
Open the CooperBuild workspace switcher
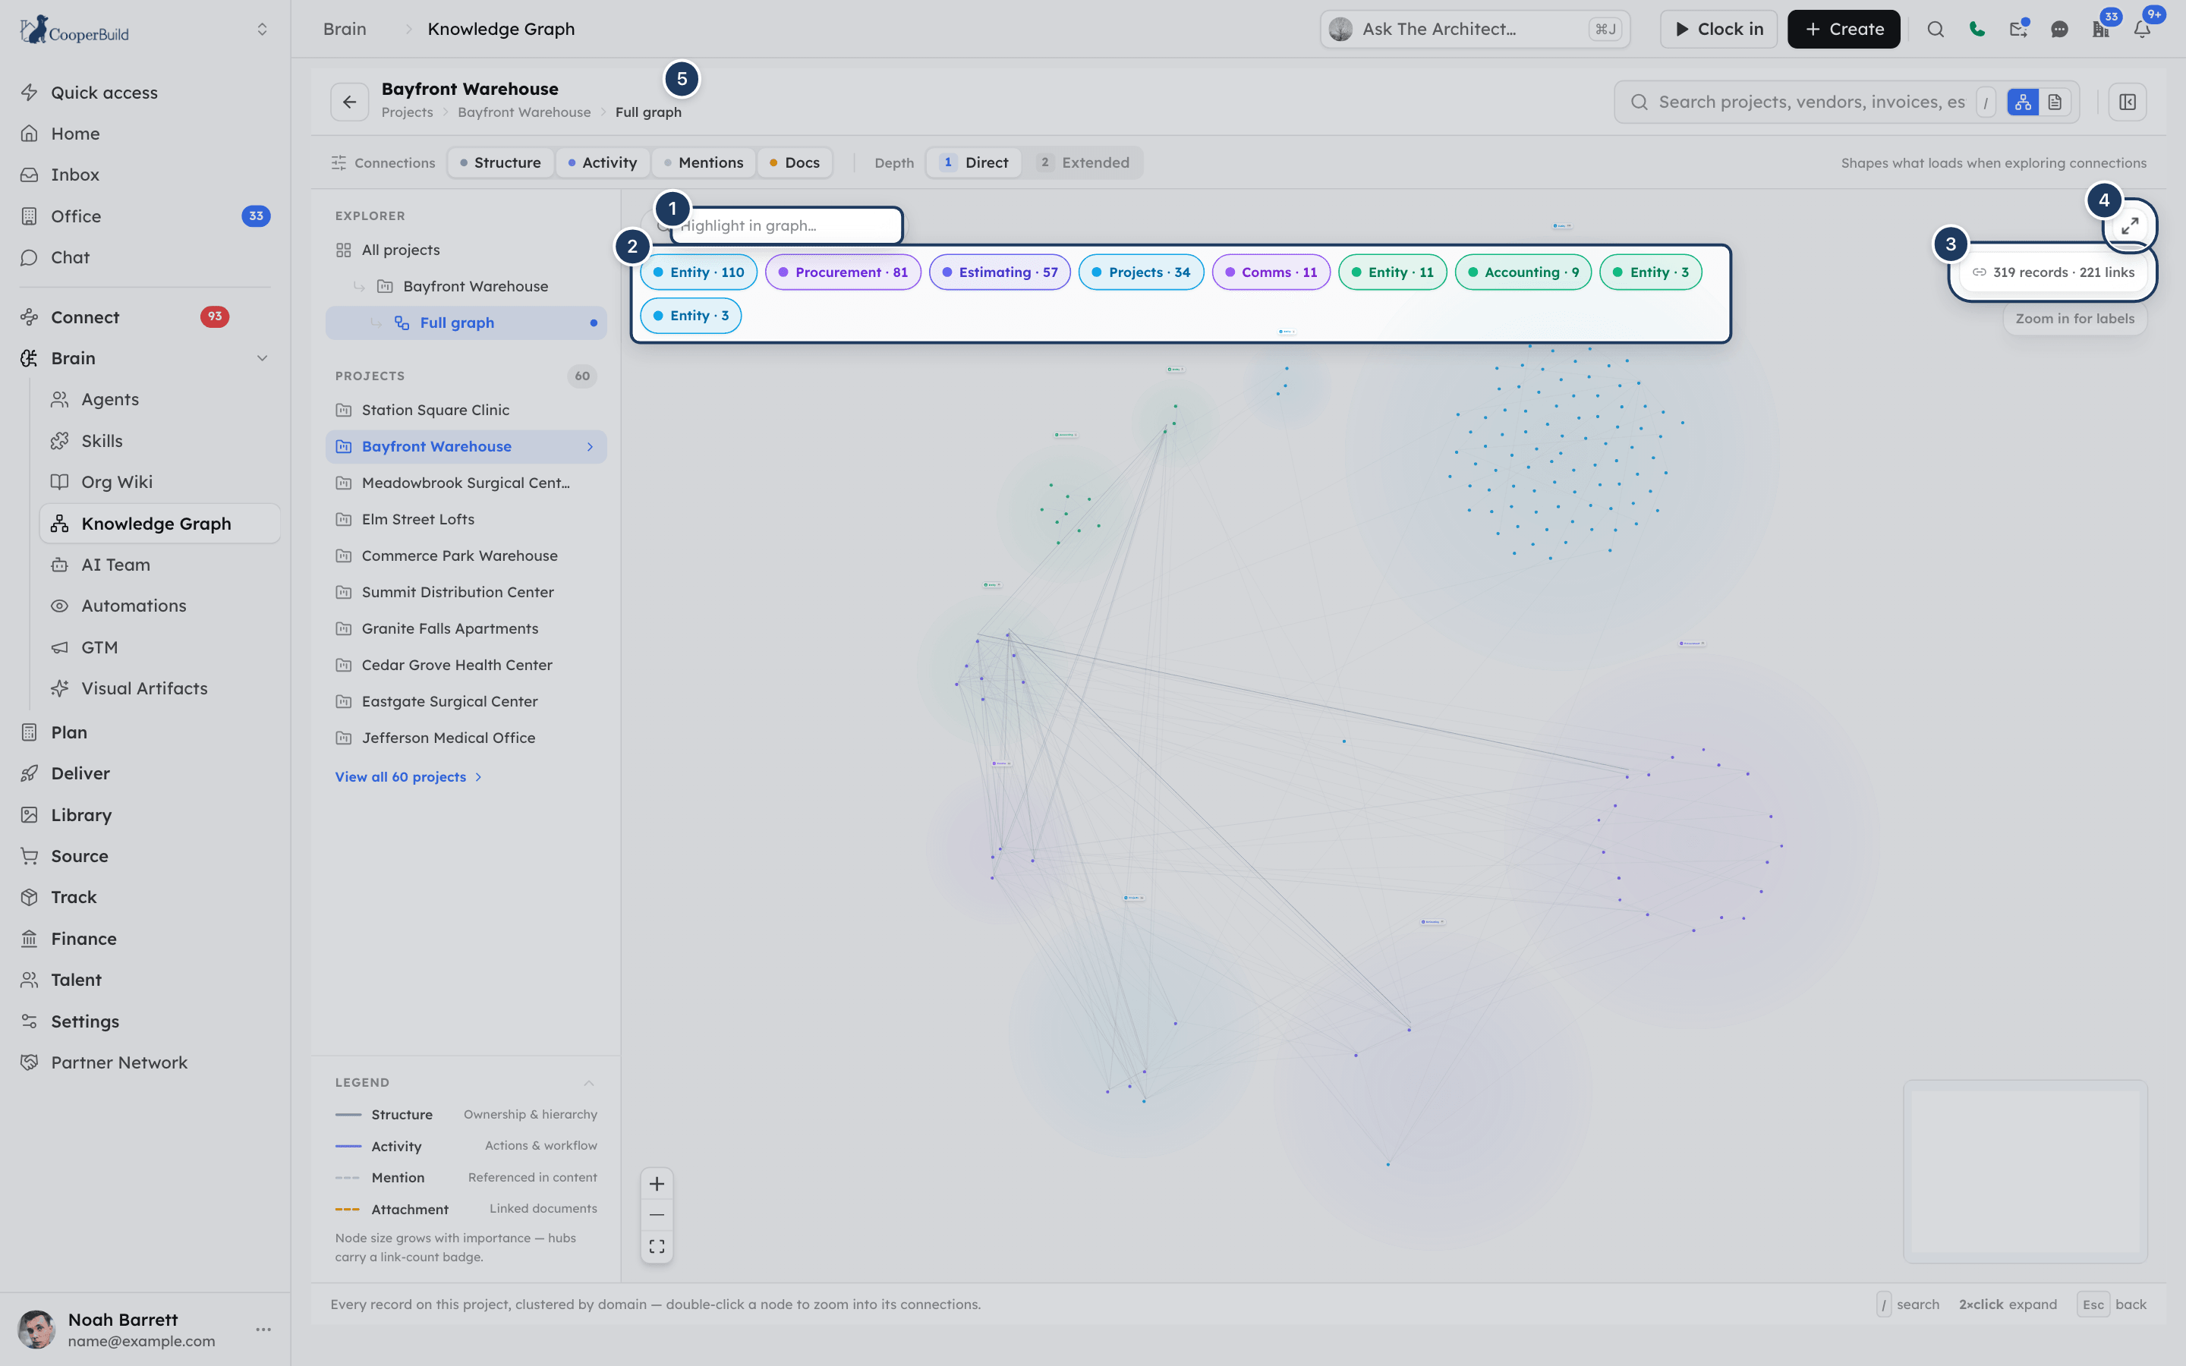[x=262, y=29]
